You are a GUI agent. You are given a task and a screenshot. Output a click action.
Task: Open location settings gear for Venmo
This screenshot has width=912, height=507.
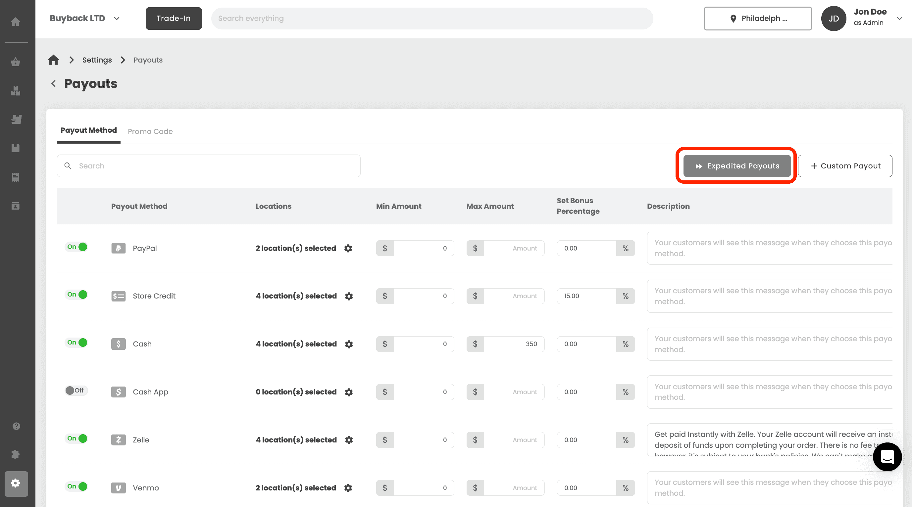click(x=348, y=488)
